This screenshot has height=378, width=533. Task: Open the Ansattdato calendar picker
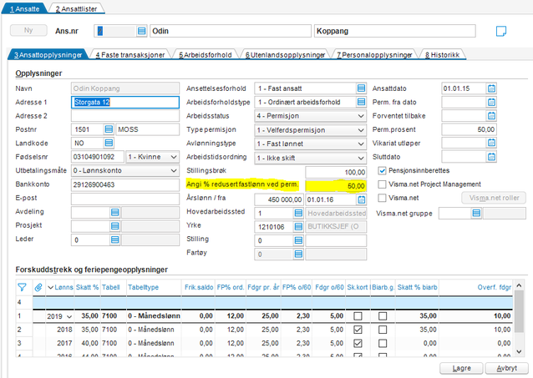pos(492,88)
